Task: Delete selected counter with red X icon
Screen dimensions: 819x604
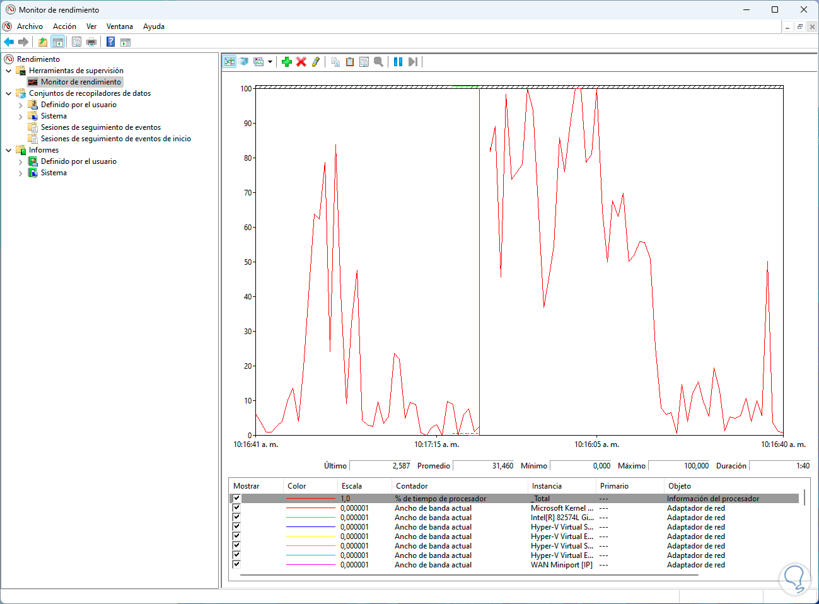Action: tap(301, 62)
